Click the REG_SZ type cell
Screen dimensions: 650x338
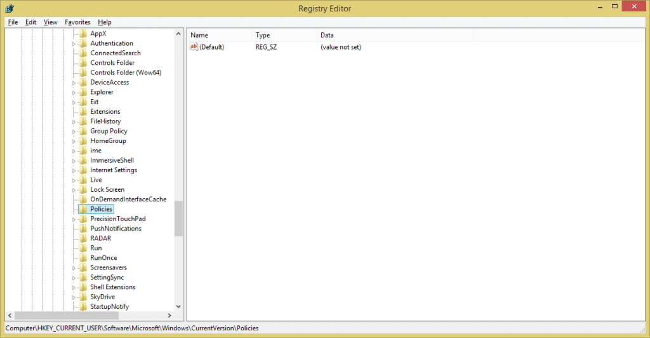click(266, 47)
